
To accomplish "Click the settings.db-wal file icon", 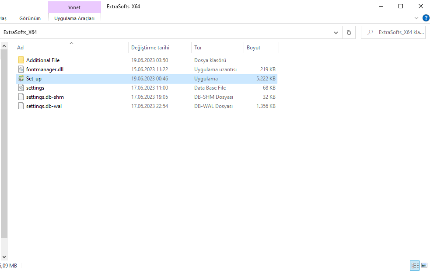I will click(x=21, y=106).
